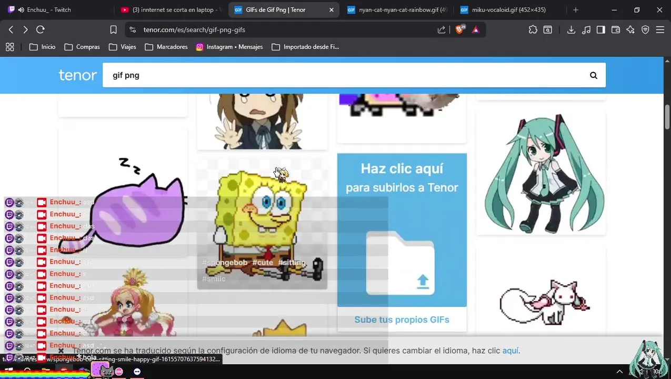Open the Compras bookmark folder
Image resolution: width=671 pixels, height=379 pixels.
[82, 47]
